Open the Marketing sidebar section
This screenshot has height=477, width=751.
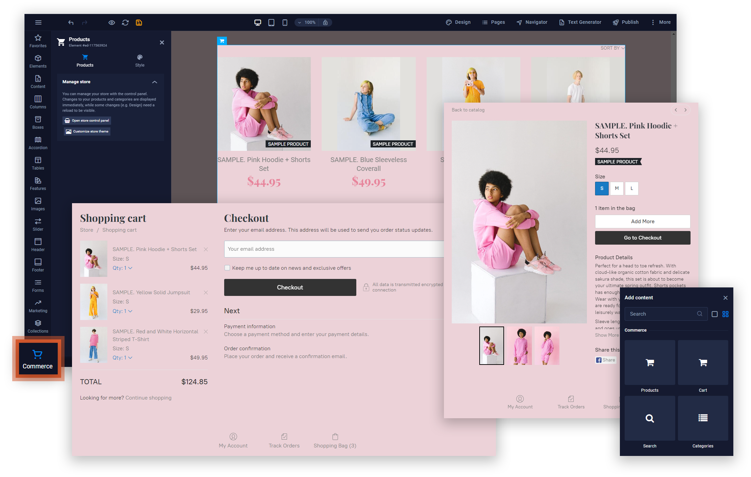(x=38, y=306)
